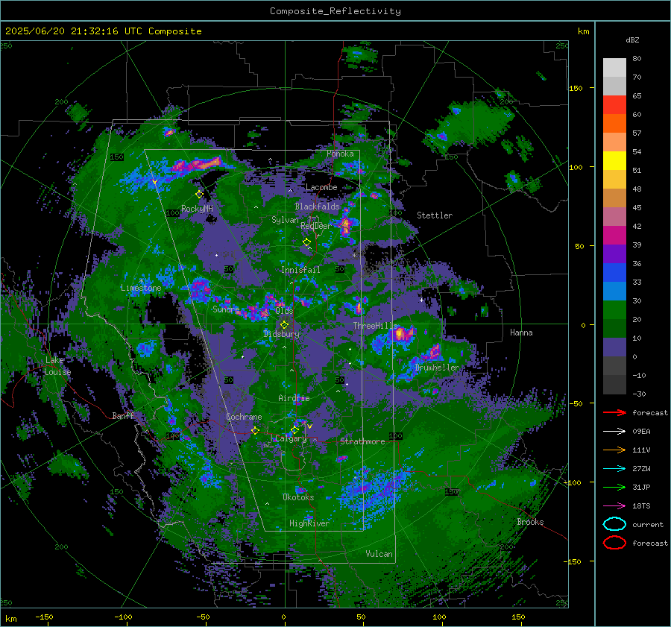Click the Sylvan label
This screenshot has width=671, height=627.
(x=285, y=220)
